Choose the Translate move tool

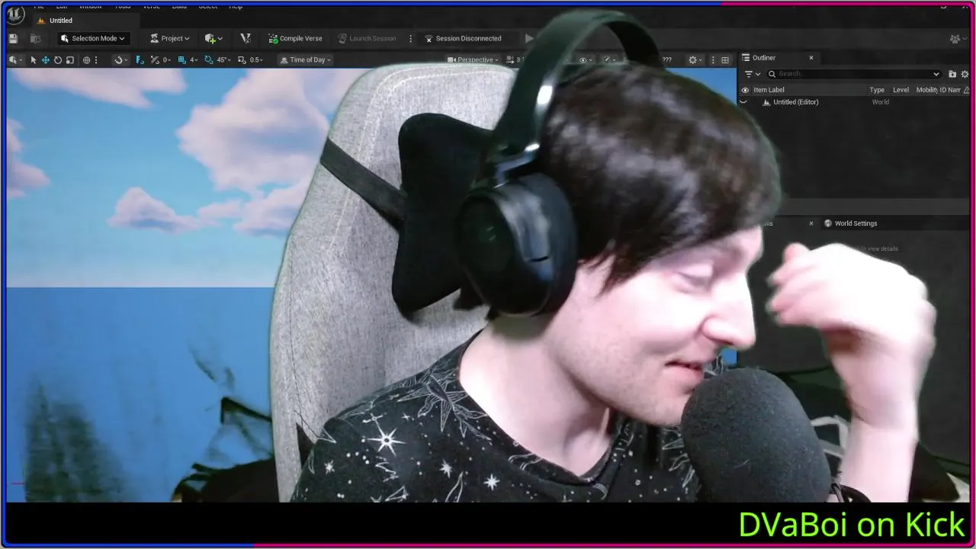point(45,59)
